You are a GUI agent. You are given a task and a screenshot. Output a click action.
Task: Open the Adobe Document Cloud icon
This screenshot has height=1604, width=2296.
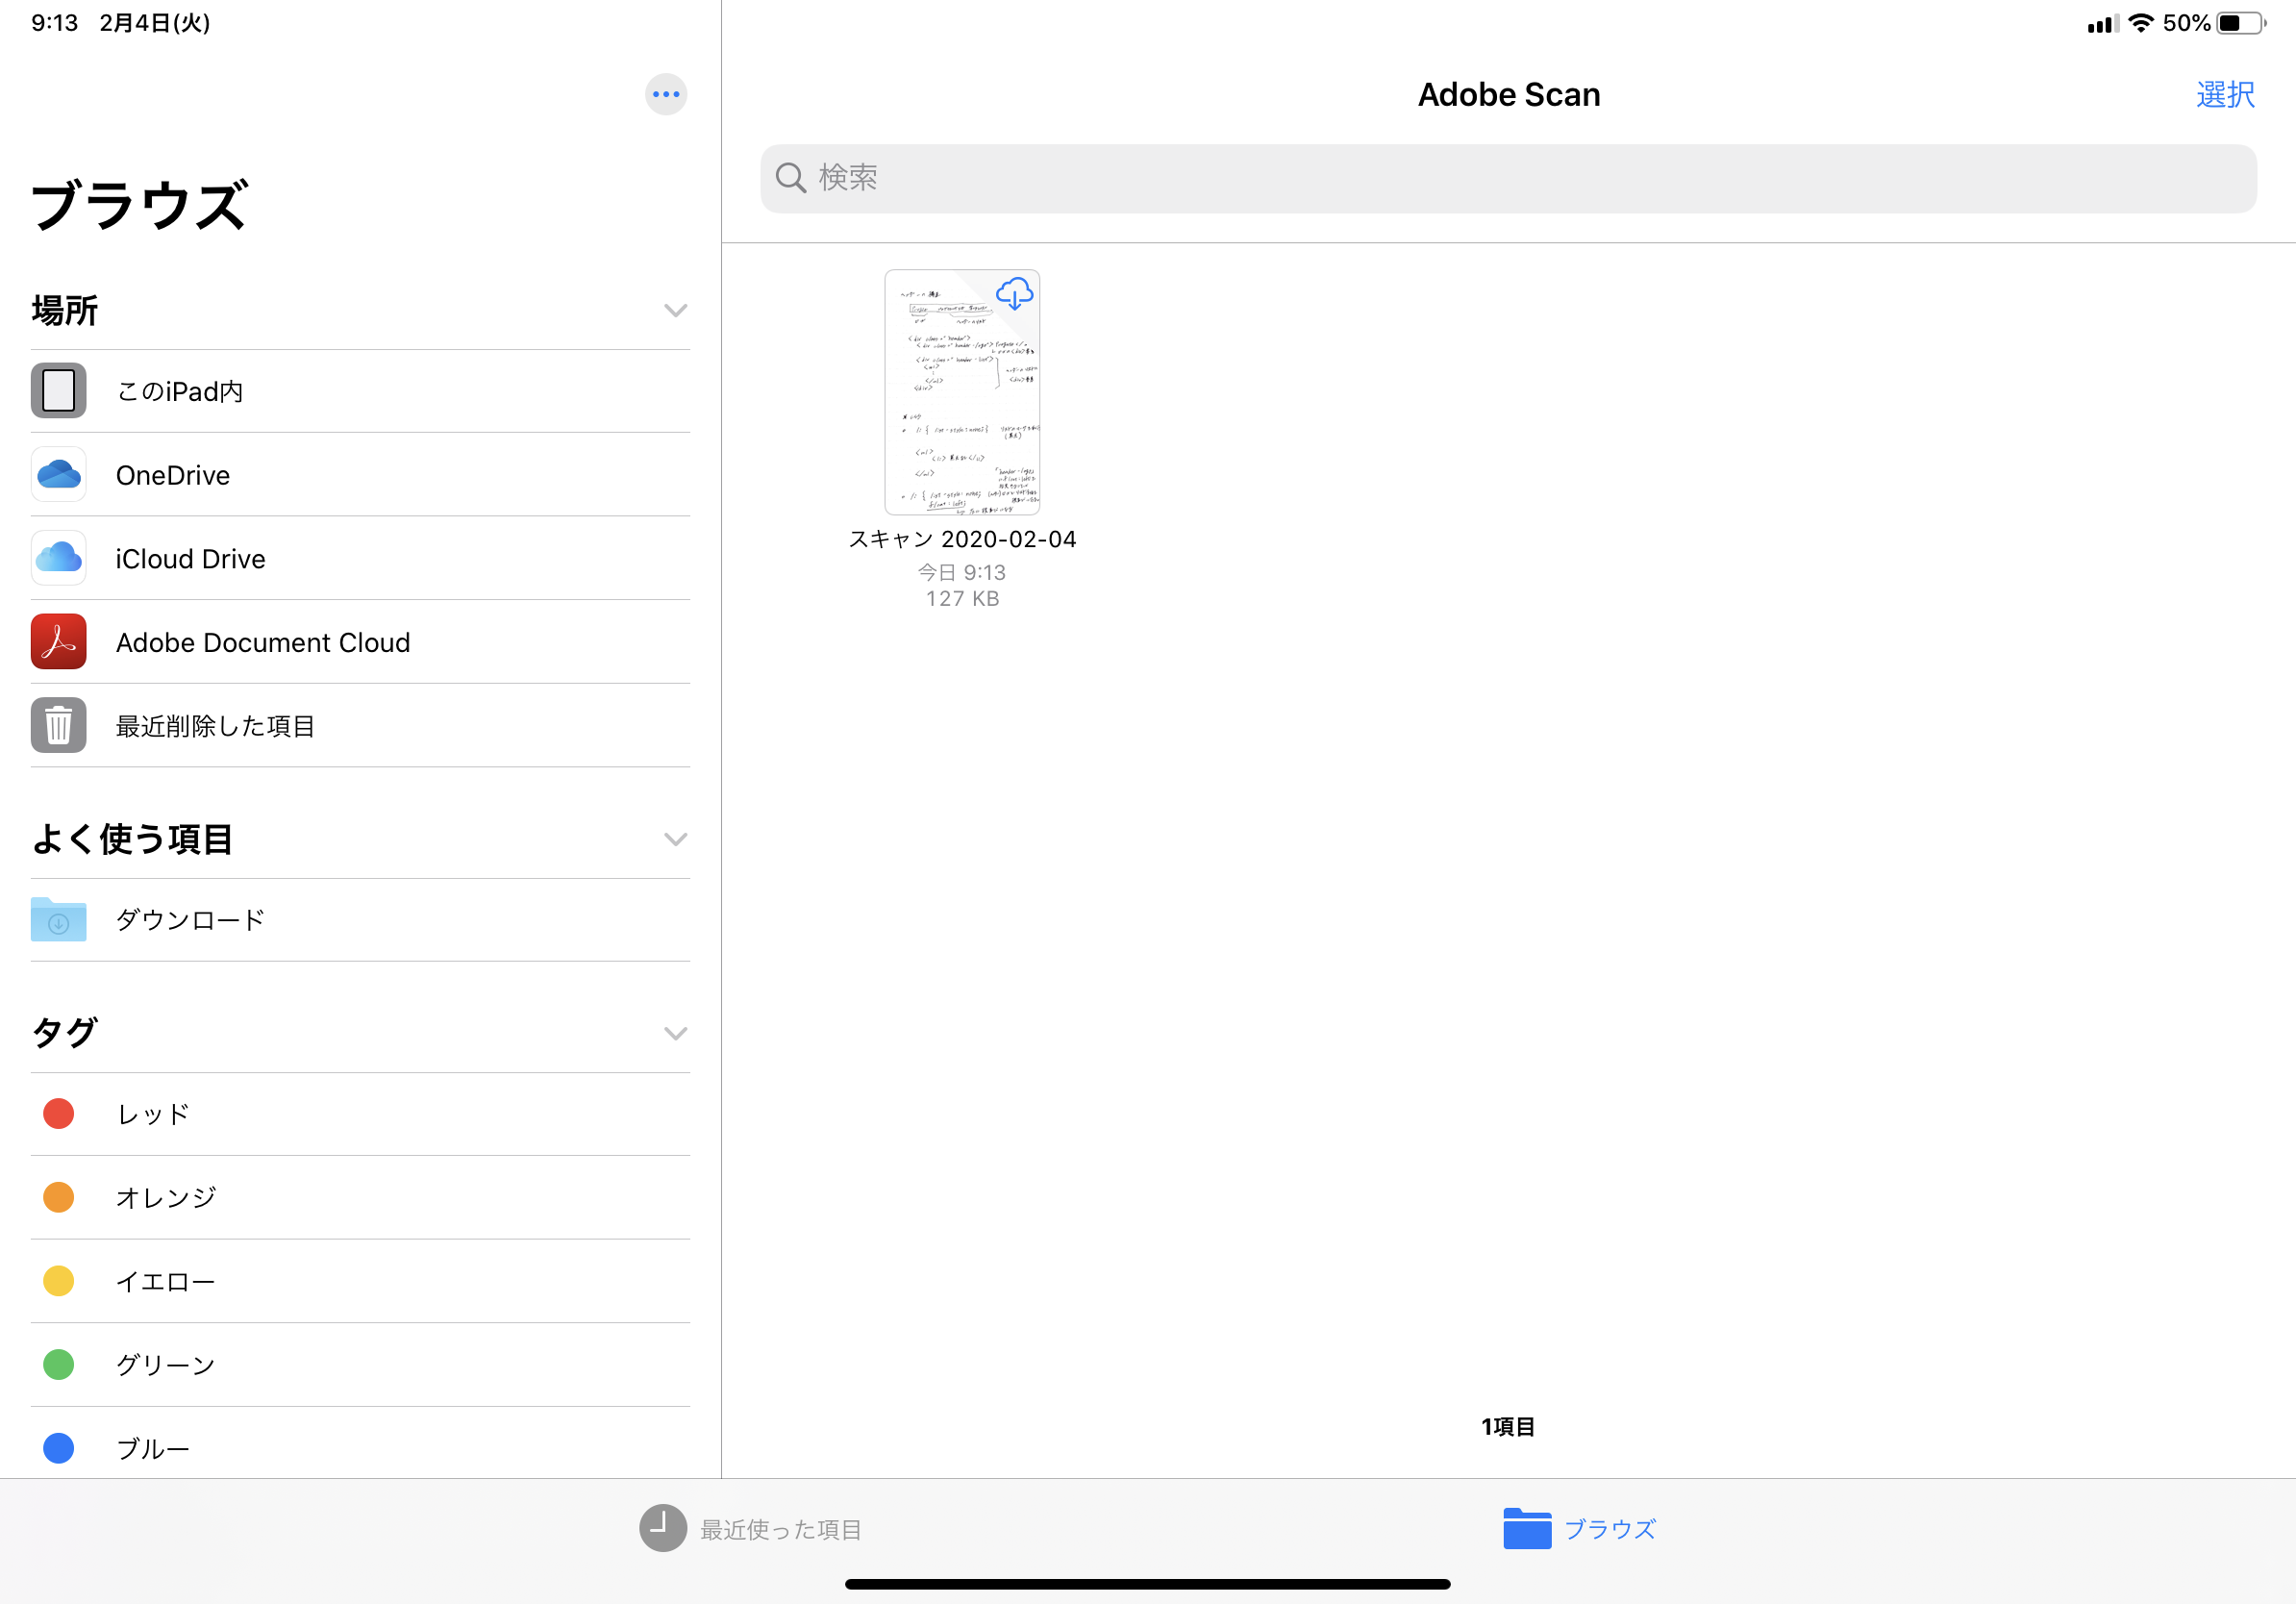(x=58, y=641)
